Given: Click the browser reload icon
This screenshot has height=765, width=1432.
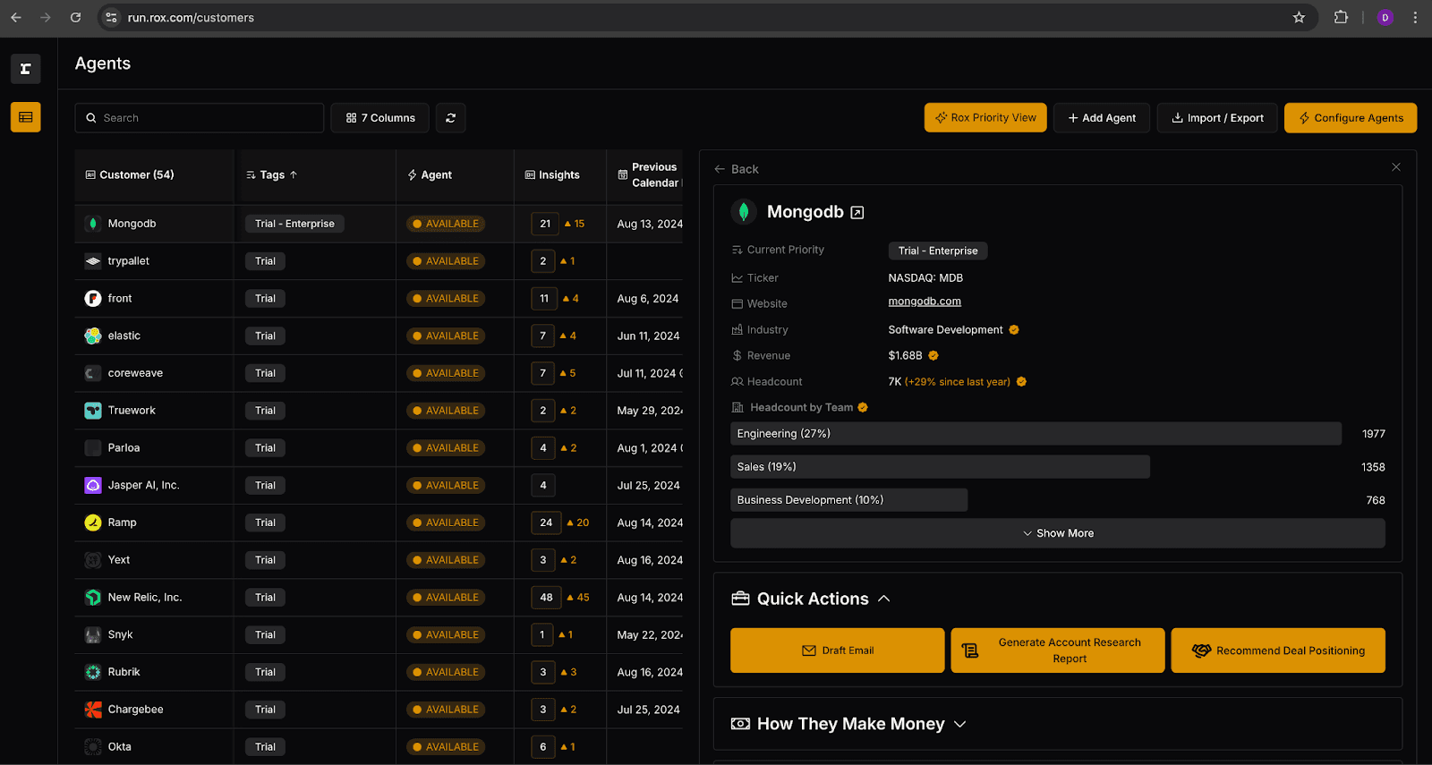Looking at the screenshot, I should (75, 18).
